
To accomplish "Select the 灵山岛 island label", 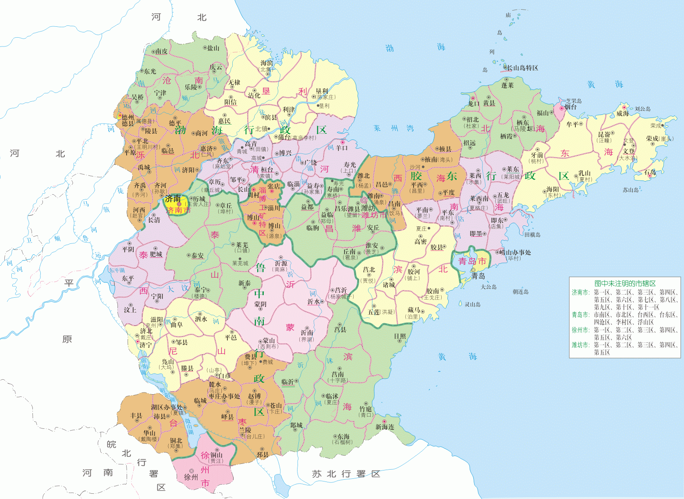I will [472, 304].
